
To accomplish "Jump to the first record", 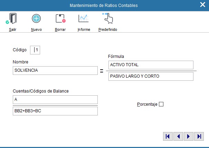I will 168,137.
